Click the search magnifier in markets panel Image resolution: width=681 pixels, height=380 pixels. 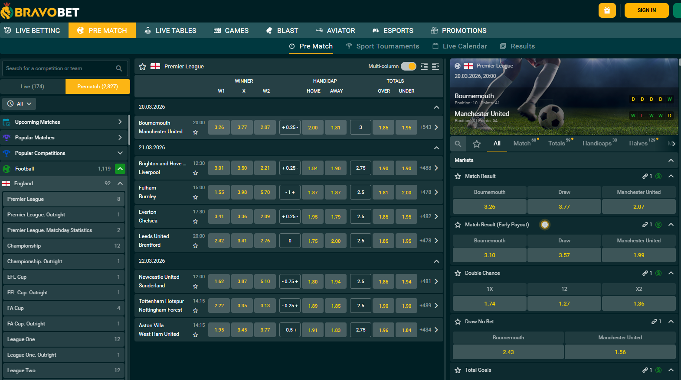458,144
